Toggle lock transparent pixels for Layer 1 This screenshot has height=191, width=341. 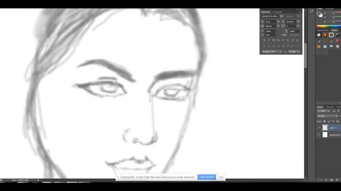pos(324,121)
